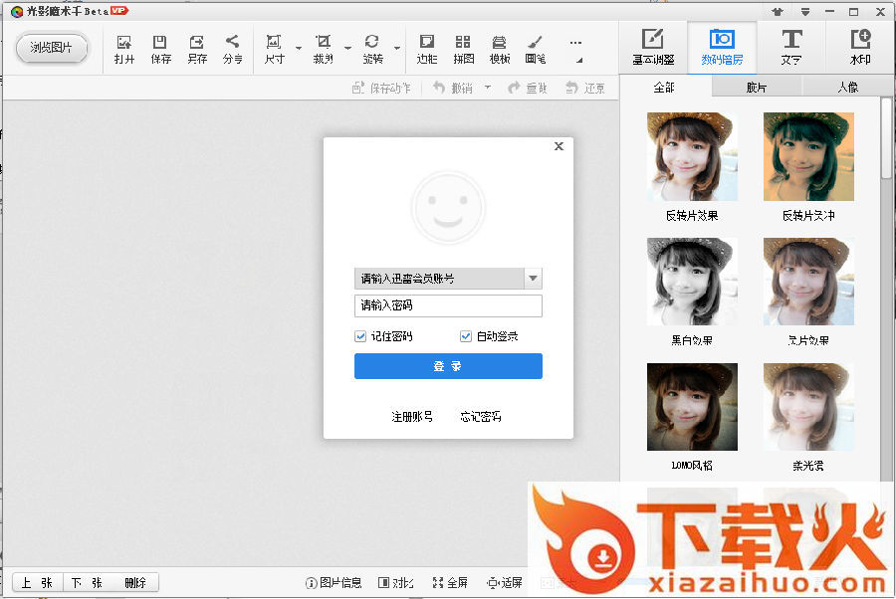Disable the 自动登录 checkbox
The width and height of the screenshot is (896, 599).
(466, 336)
